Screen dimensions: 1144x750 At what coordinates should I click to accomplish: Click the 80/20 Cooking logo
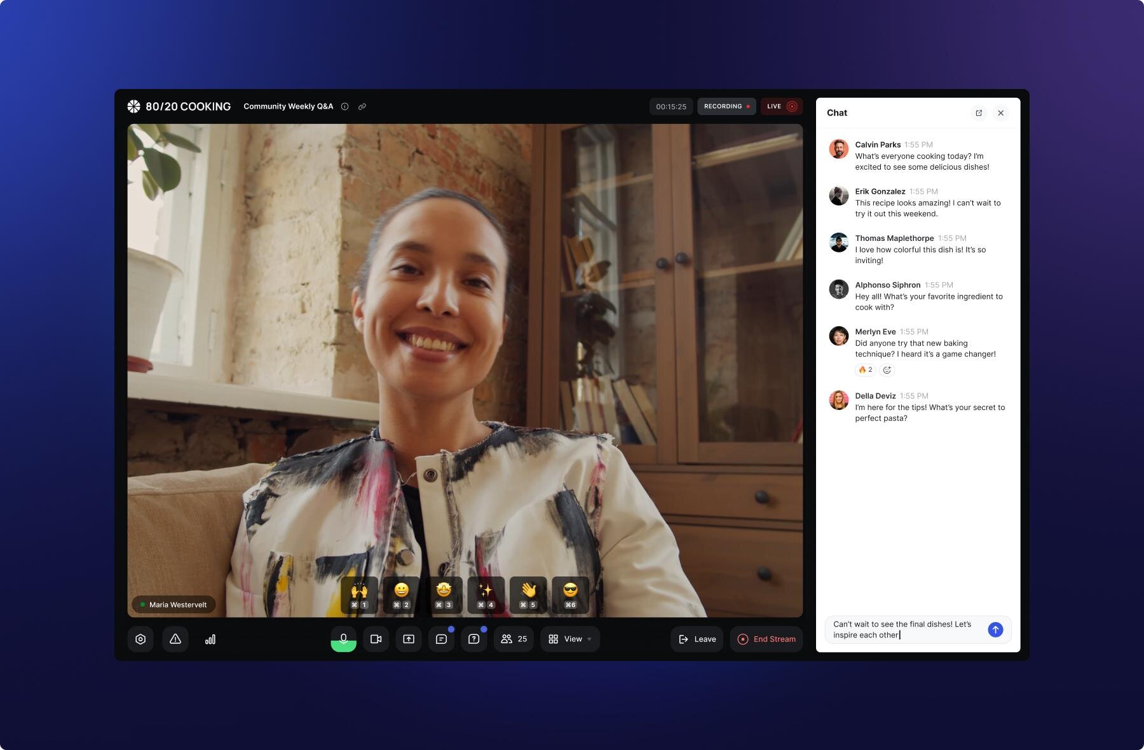point(179,106)
